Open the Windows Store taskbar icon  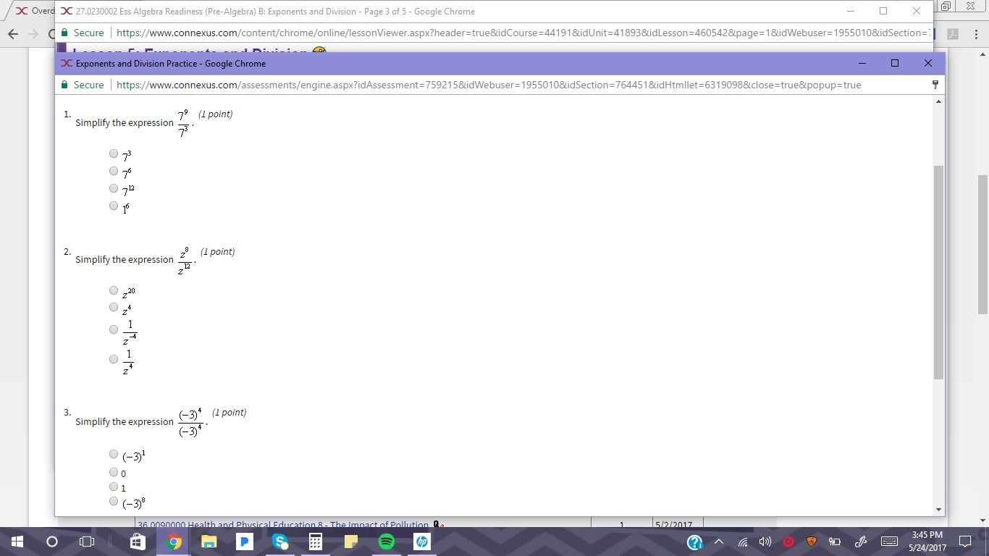(138, 542)
